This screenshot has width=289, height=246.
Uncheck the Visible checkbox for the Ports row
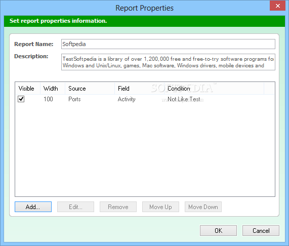[x=21, y=99]
